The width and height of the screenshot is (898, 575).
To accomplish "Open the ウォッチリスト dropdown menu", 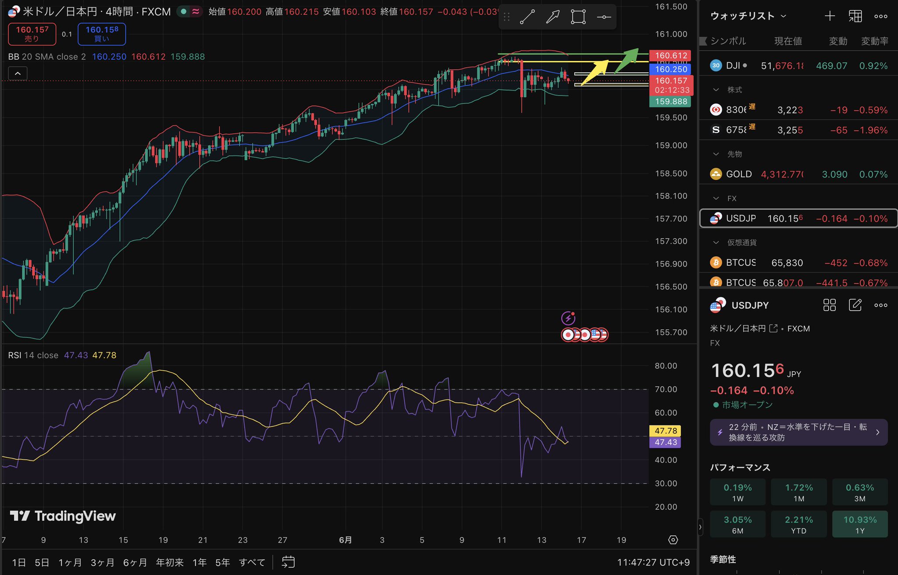I will (748, 16).
